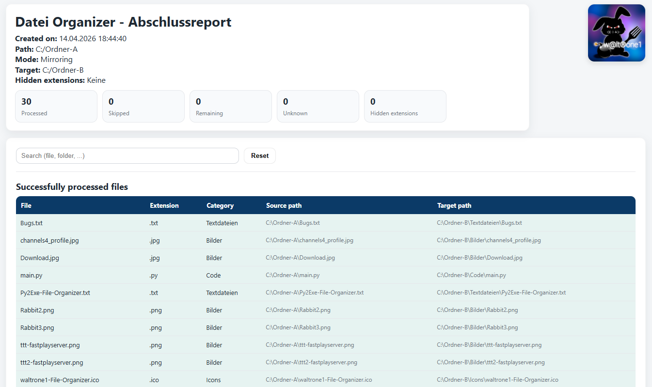Viewport: 652px width, 387px height.
Task: Click the File column header
Action: click(x=26, y=205)
